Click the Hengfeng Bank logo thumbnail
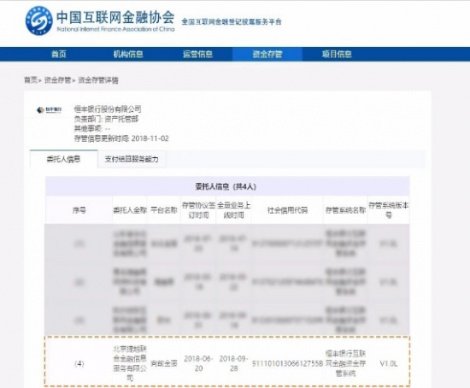 [x=50, y=110]
